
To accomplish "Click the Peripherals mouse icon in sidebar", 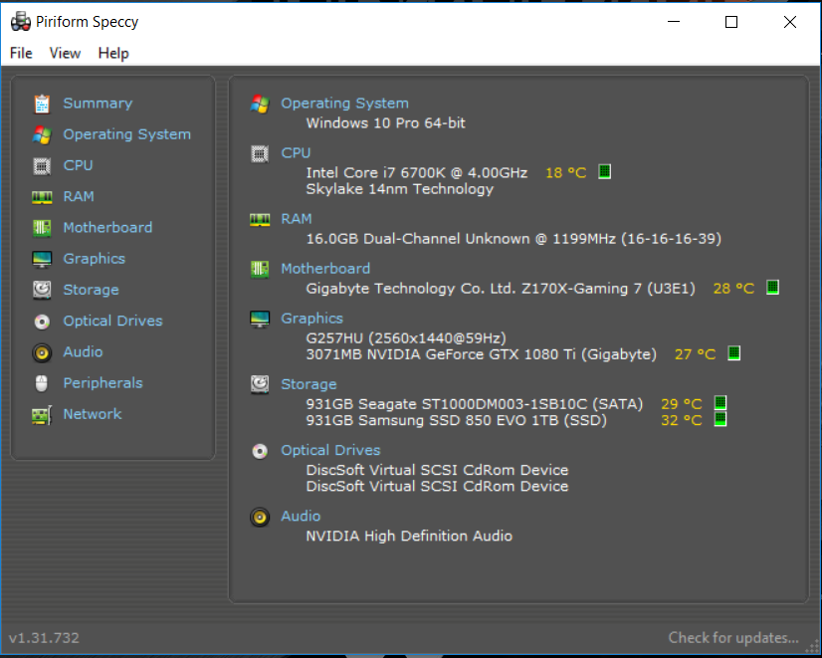I will (42, 384).
